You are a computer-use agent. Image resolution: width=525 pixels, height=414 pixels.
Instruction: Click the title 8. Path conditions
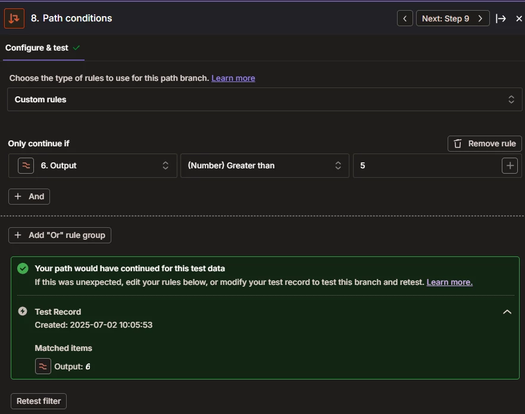71,18
